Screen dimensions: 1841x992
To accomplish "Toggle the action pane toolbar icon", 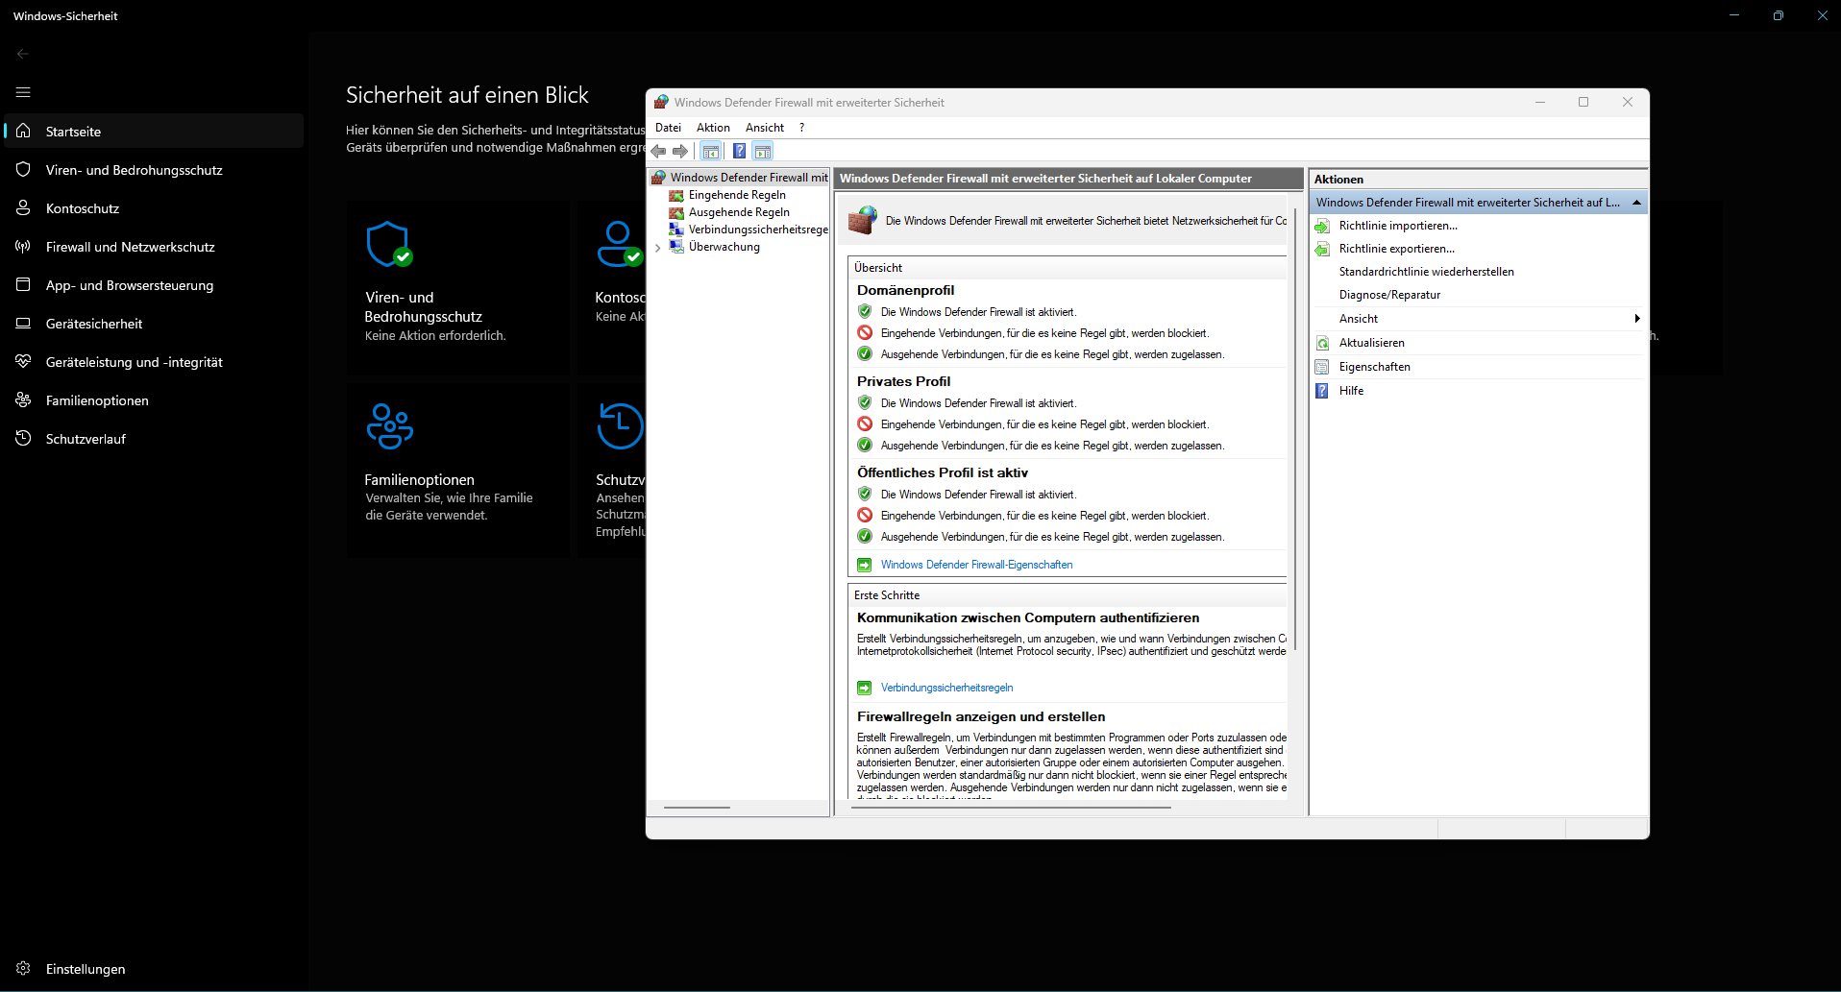I will (x=763, y=151).
